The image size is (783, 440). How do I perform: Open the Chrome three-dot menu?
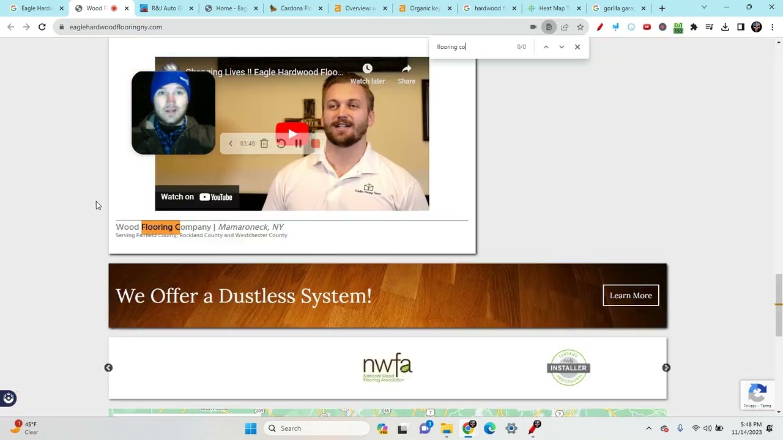(x=773, y=27)
